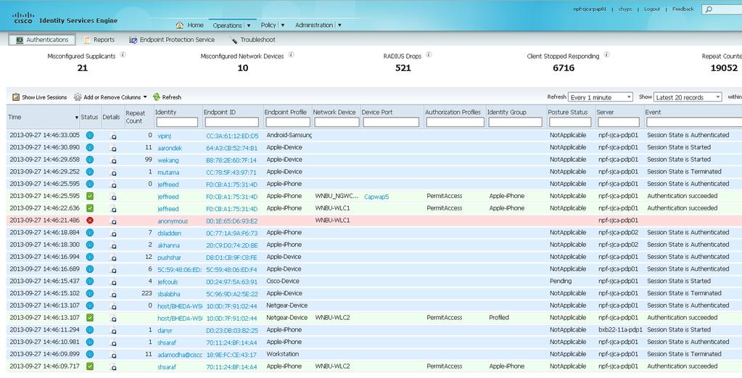Click the Misconfigured Supplicants count 21

click(x=83, y=68)
